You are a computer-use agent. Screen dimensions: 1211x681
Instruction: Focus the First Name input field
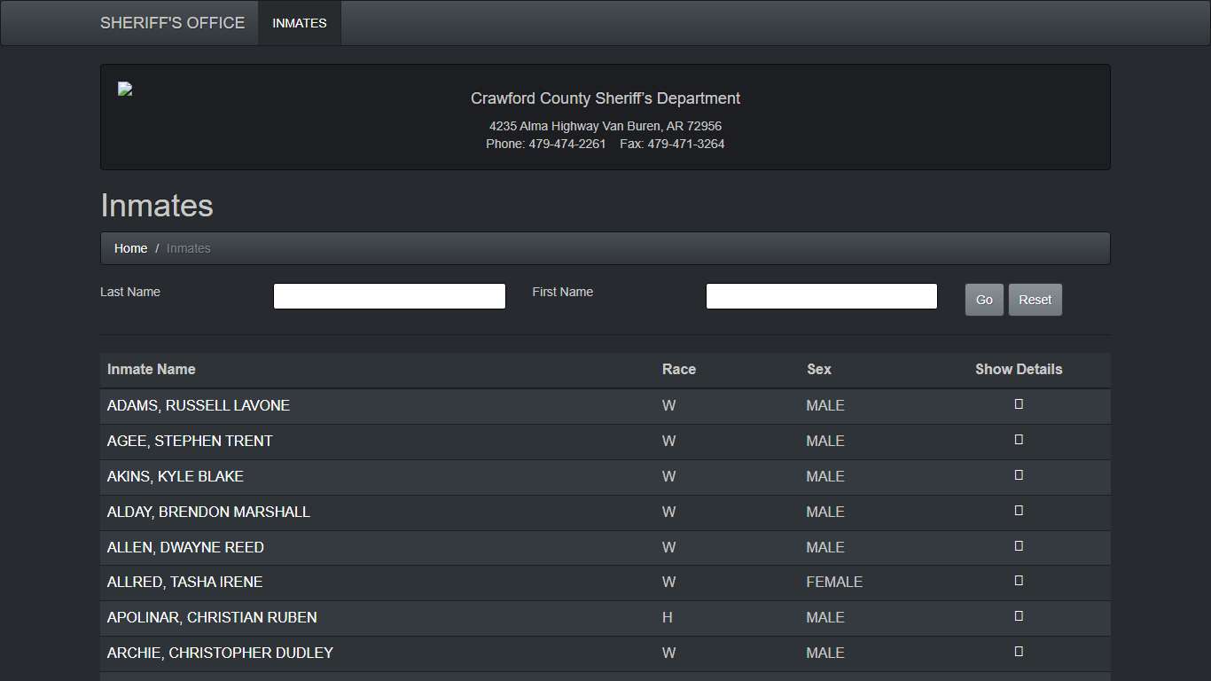(821, 296)
